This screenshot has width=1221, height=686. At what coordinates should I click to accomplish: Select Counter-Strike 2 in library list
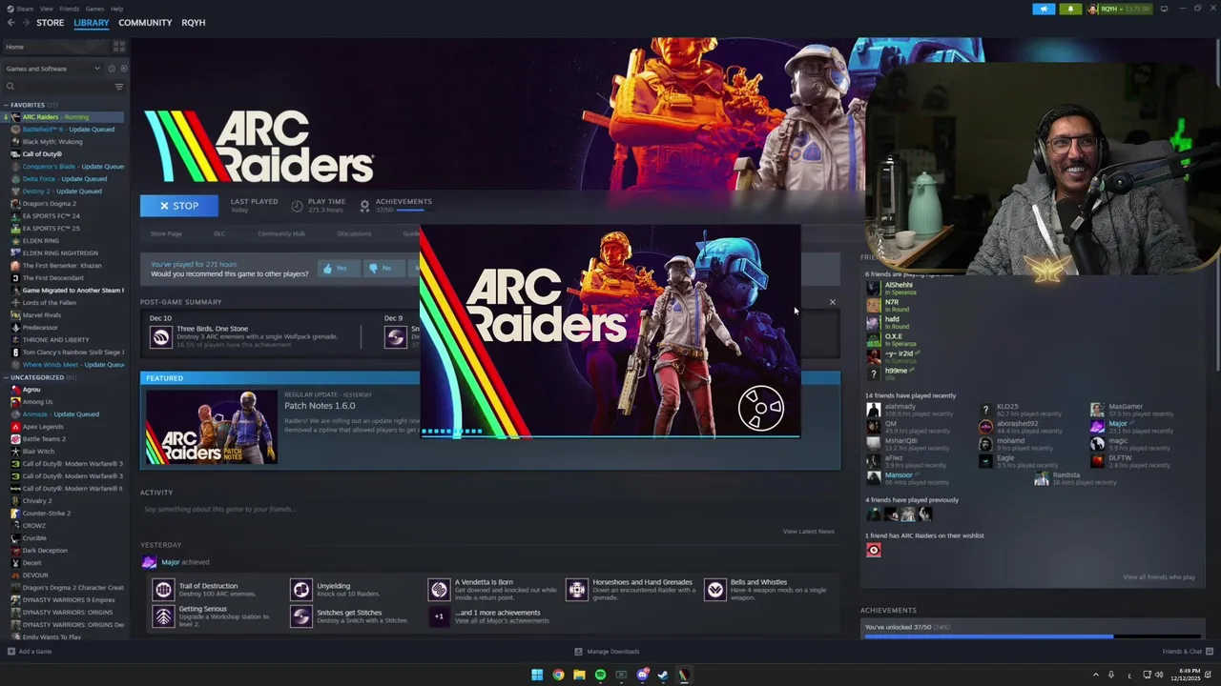pyautogui.click(x=46, y=514)
